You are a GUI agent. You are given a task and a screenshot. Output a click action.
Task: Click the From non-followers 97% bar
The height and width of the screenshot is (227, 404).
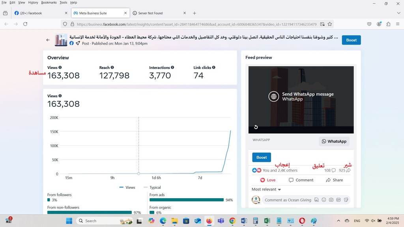click(x=90, y=212)
